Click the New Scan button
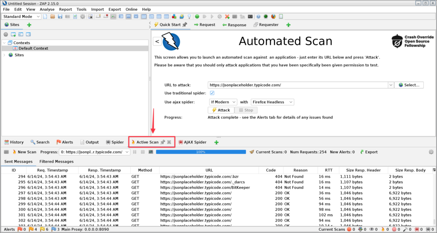437x233 pixels. coord(24,152)
